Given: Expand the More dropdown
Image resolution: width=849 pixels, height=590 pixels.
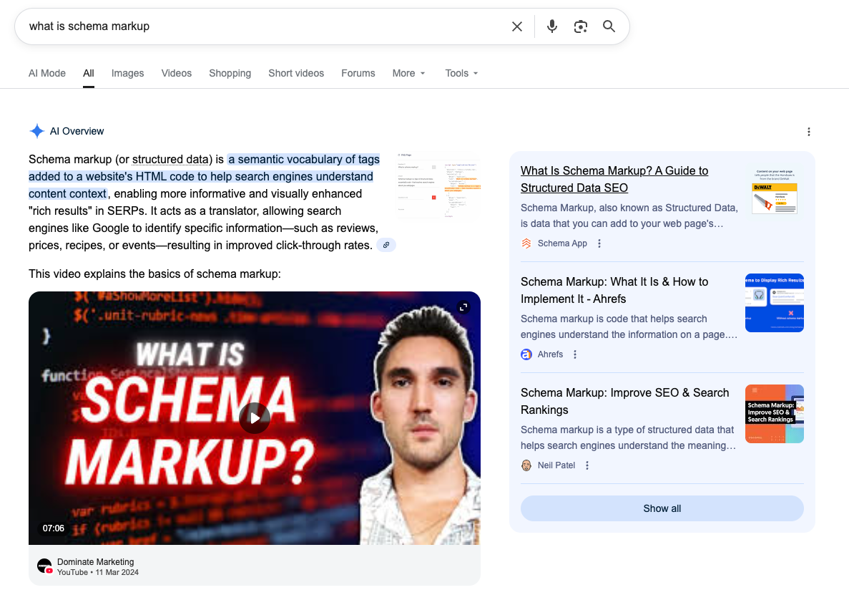Looking at the screenshot, I should click(x=409, y=73).
